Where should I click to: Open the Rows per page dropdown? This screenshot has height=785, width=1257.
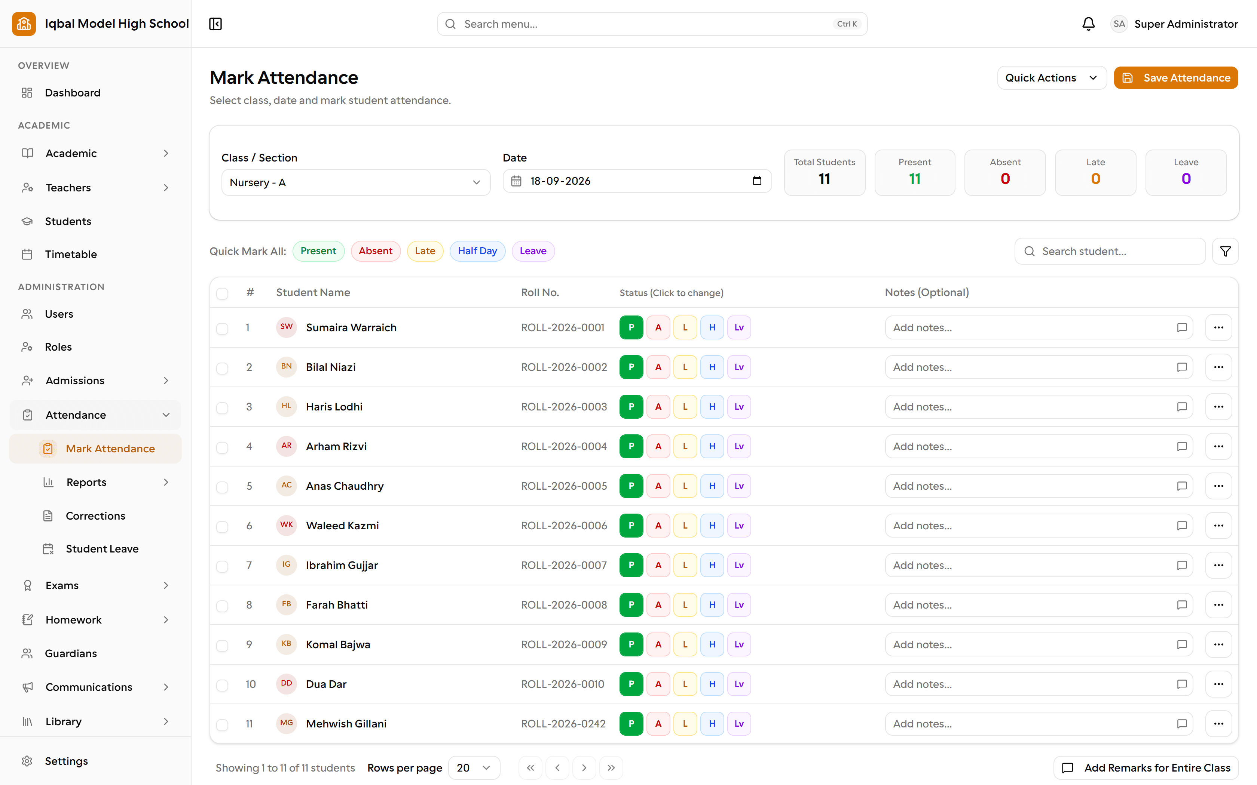(474, 768)
